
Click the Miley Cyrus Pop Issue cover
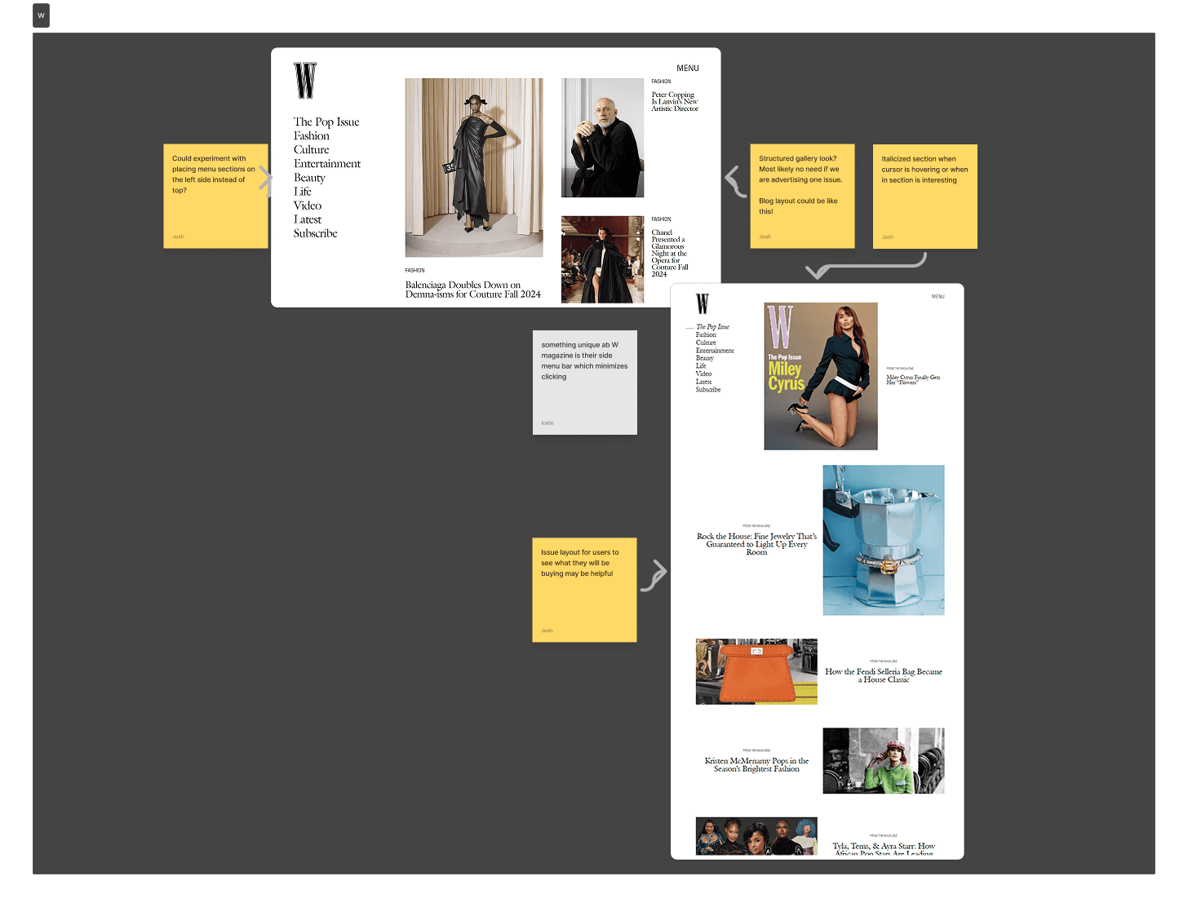click(821, 376)
